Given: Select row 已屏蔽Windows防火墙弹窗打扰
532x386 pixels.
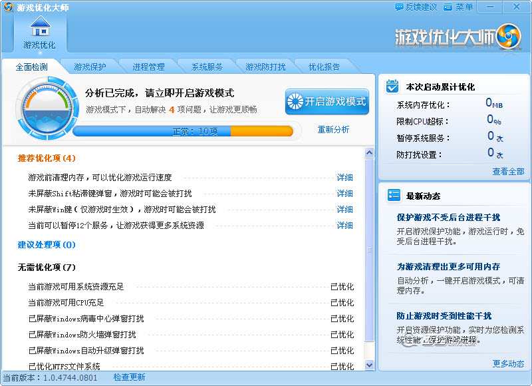Looking at the screenshot, I should (x=191, y=335).
